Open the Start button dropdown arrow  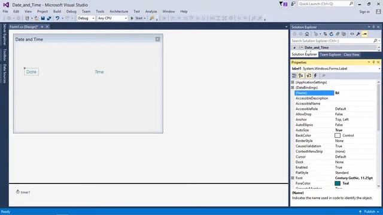(x=145, y=19)
